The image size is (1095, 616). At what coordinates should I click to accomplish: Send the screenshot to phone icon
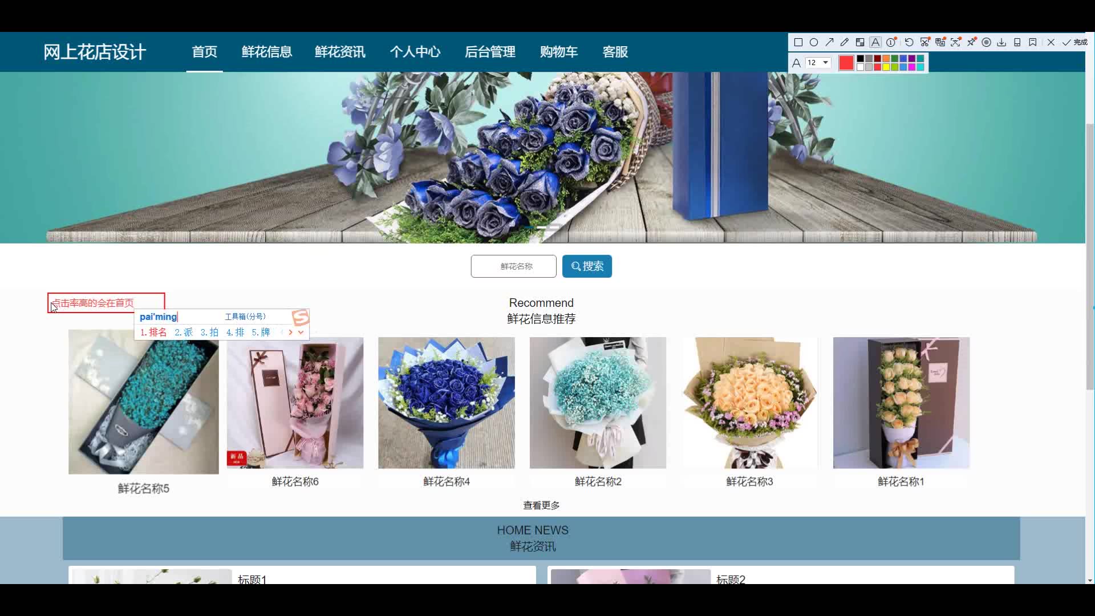[1017, 42]
